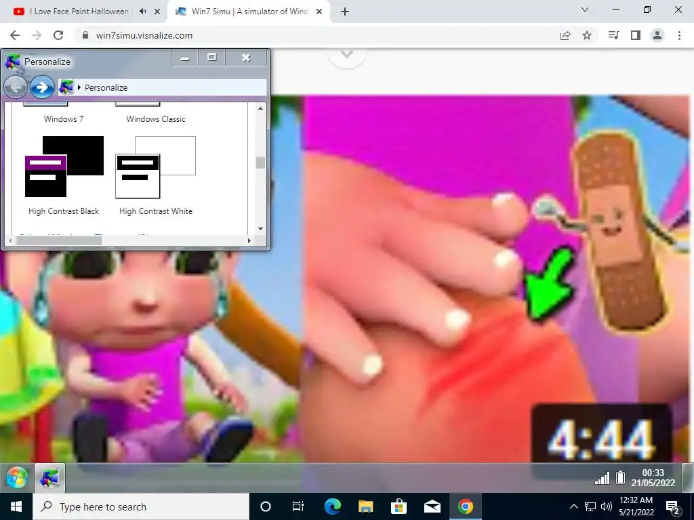Click the vertical scrollbar thumb in Personalize
The image size is (694, 520).
coord(260,162)
